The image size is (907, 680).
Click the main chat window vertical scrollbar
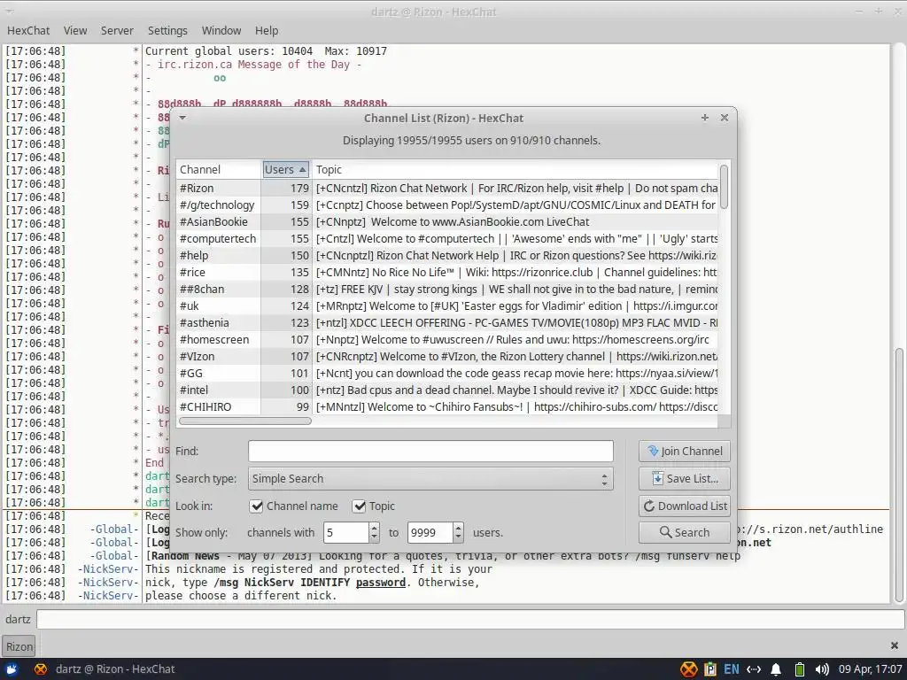[x=898, y=475]
